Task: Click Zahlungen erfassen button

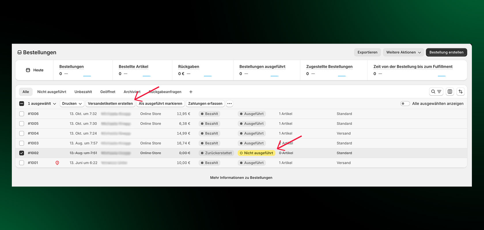Action: click(205, 103)
